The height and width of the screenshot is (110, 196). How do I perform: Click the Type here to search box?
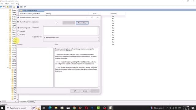click(23, 108)
